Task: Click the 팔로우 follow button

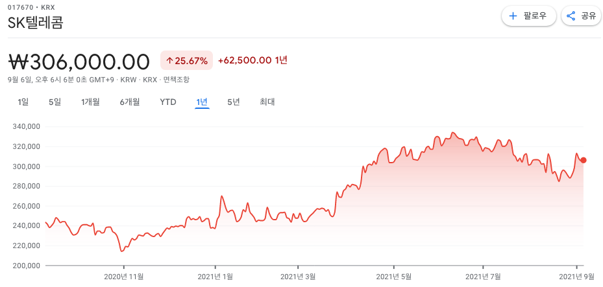Action: [529, 16]
